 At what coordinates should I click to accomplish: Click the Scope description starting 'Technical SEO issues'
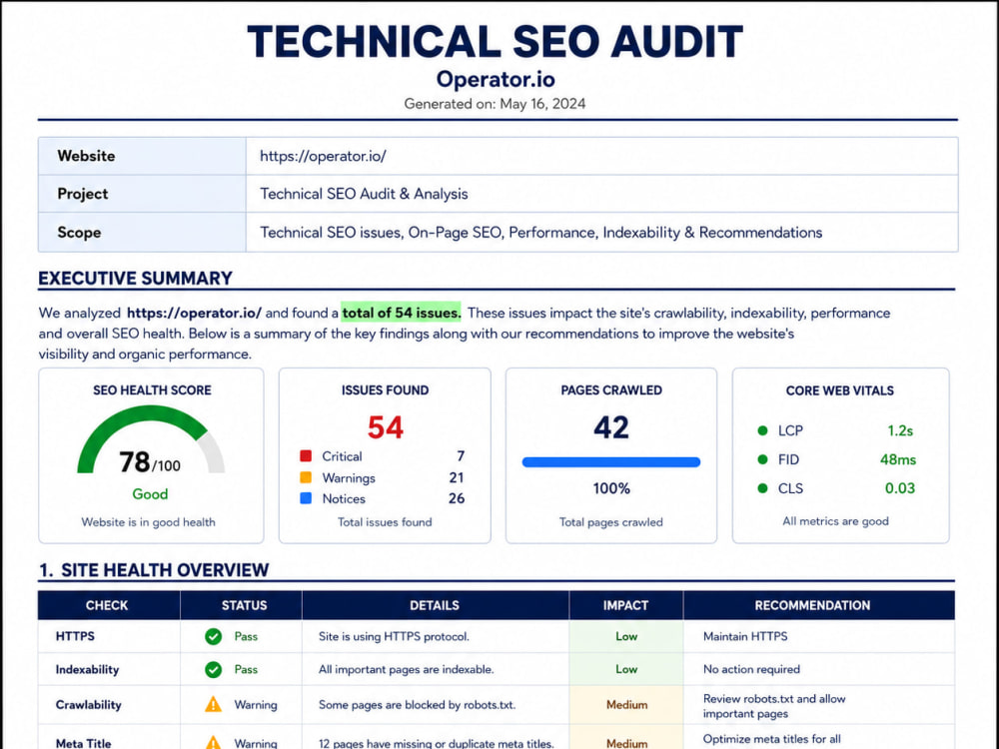pos(540,233)
